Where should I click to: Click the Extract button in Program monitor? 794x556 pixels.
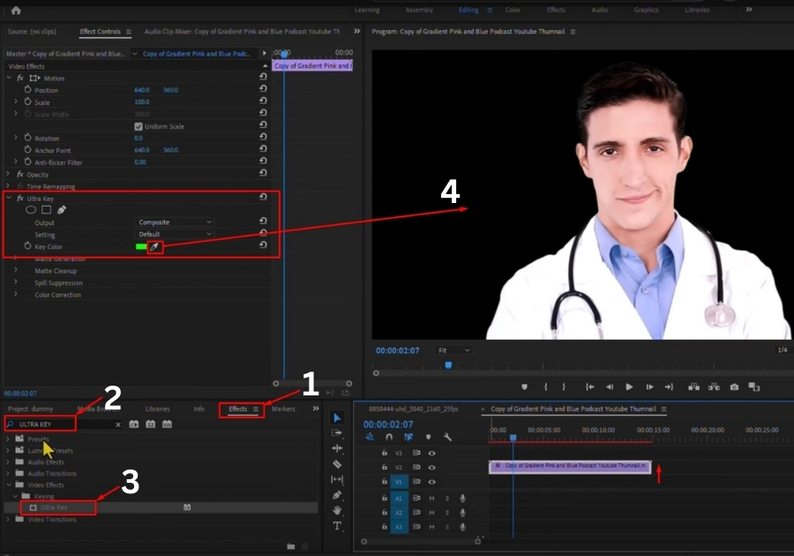click(714, 387)
